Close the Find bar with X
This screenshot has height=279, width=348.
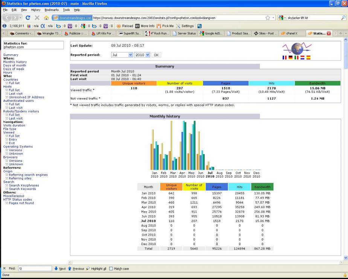4,269
